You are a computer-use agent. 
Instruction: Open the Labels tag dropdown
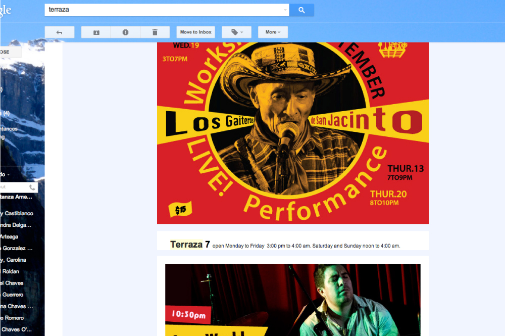pyautogui.click(x=237, y=32)
